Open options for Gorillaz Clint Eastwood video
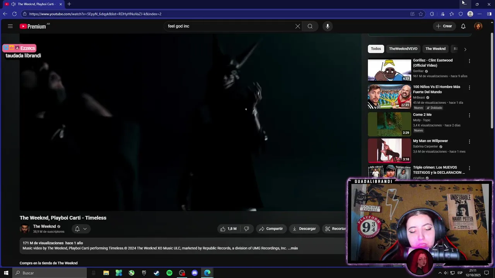 pos(469,61)
